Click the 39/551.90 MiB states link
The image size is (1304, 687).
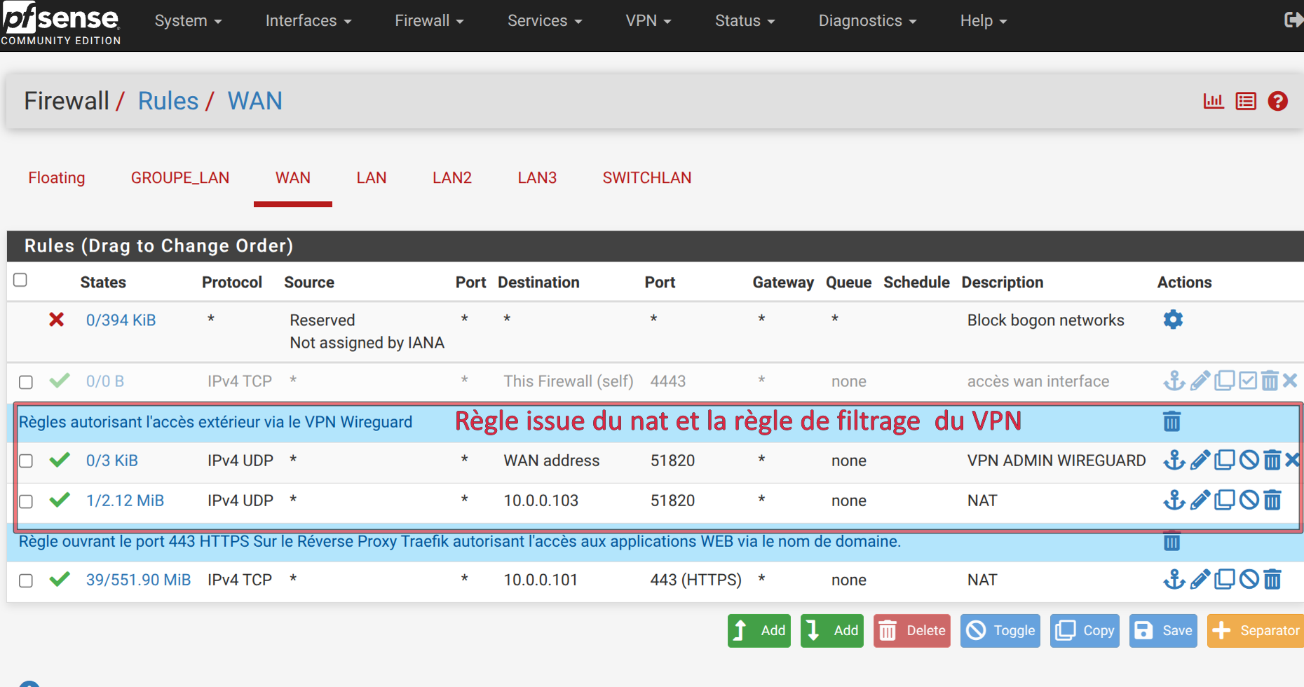coord(138,580)
